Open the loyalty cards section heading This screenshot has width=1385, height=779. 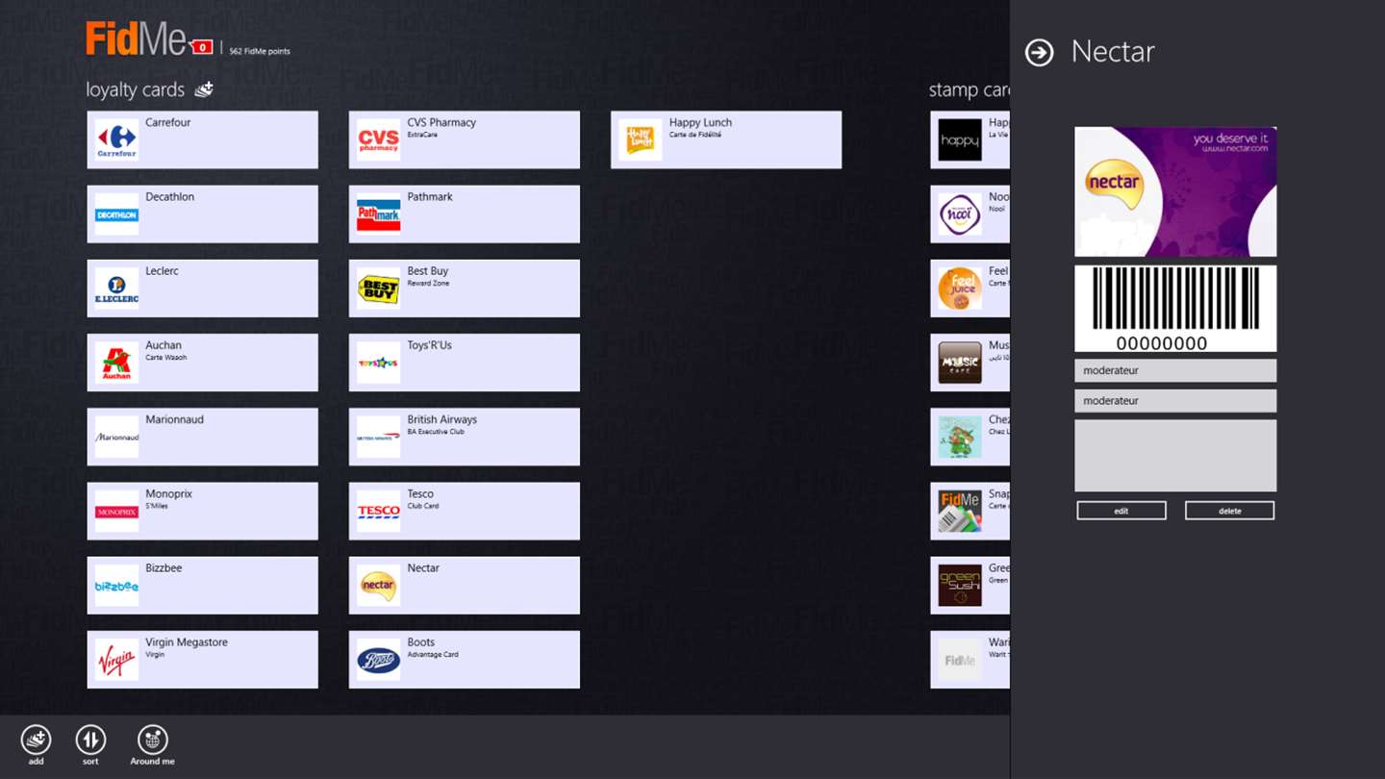point(135,89)
